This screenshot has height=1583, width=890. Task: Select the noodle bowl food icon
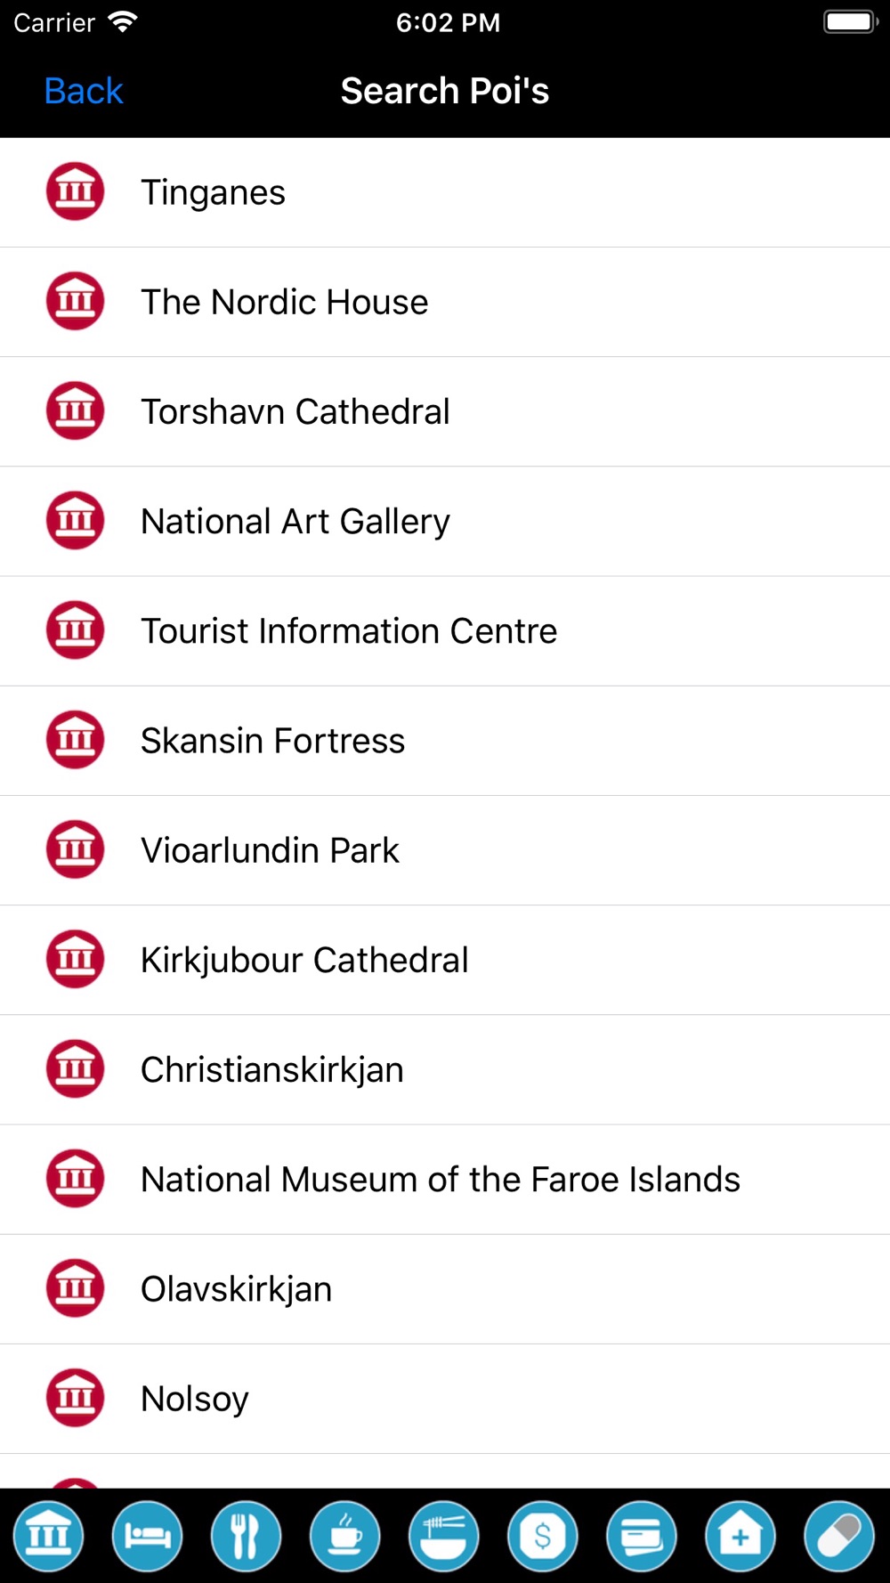pyautogui.click(x=444, y=1536)
